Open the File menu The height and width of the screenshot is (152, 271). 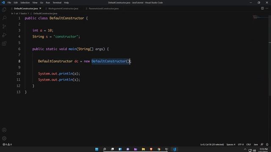pyautogui.click(x=9, y=3)
